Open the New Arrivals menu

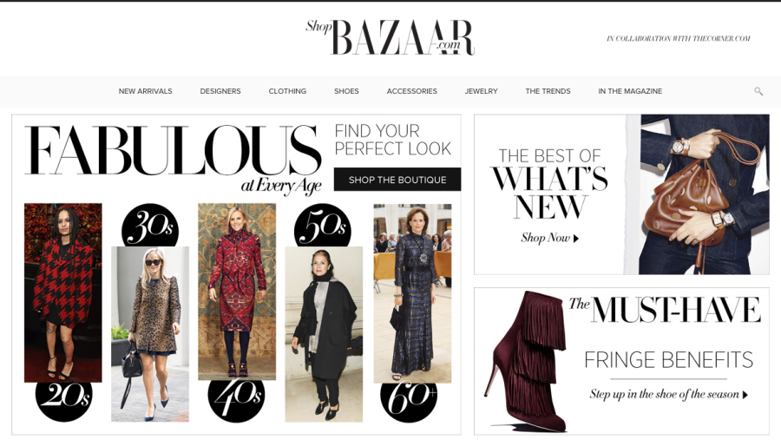[x=146, y=91]
